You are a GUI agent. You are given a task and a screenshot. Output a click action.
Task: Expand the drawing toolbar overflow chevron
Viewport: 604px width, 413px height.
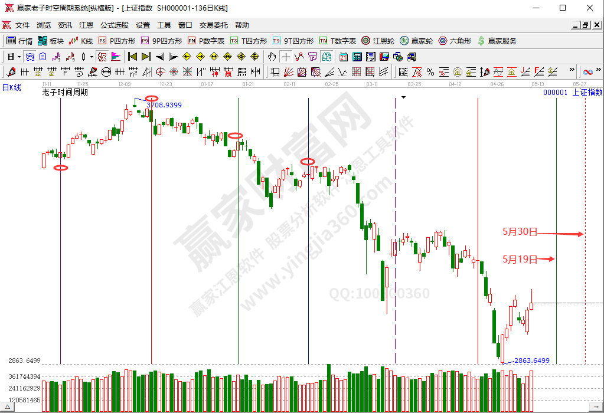click(x=571, y=70)
